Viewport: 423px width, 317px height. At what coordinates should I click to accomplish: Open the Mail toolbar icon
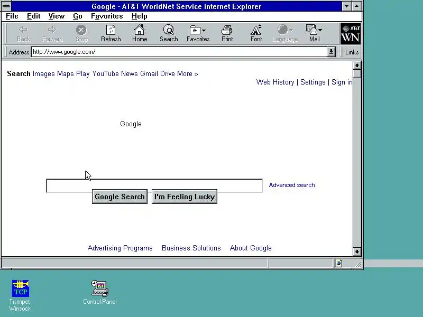pyautogui.click(x=311, y=30)
